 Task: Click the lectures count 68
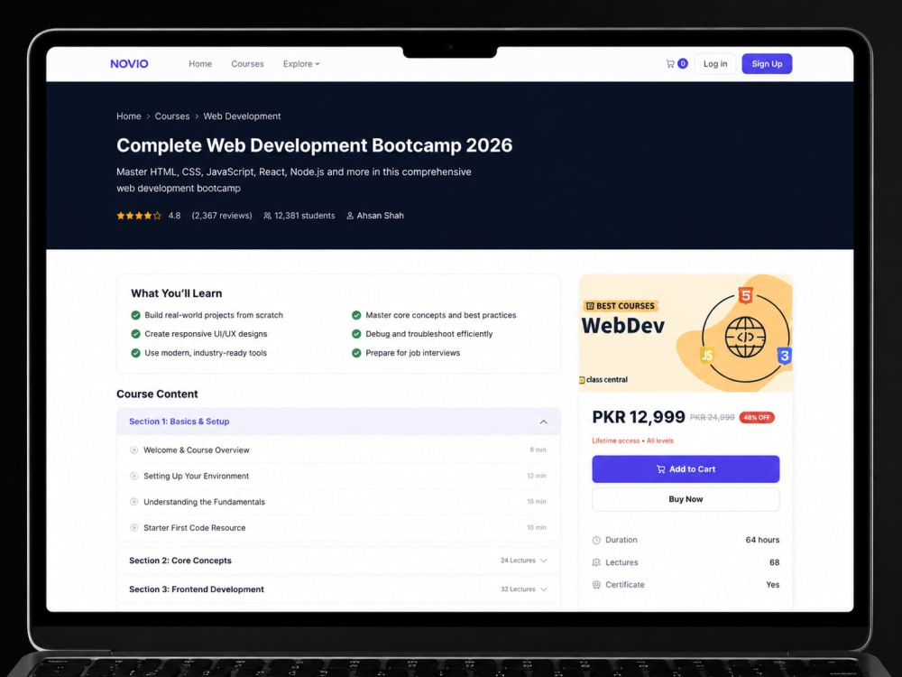click(x=774, y=562)
